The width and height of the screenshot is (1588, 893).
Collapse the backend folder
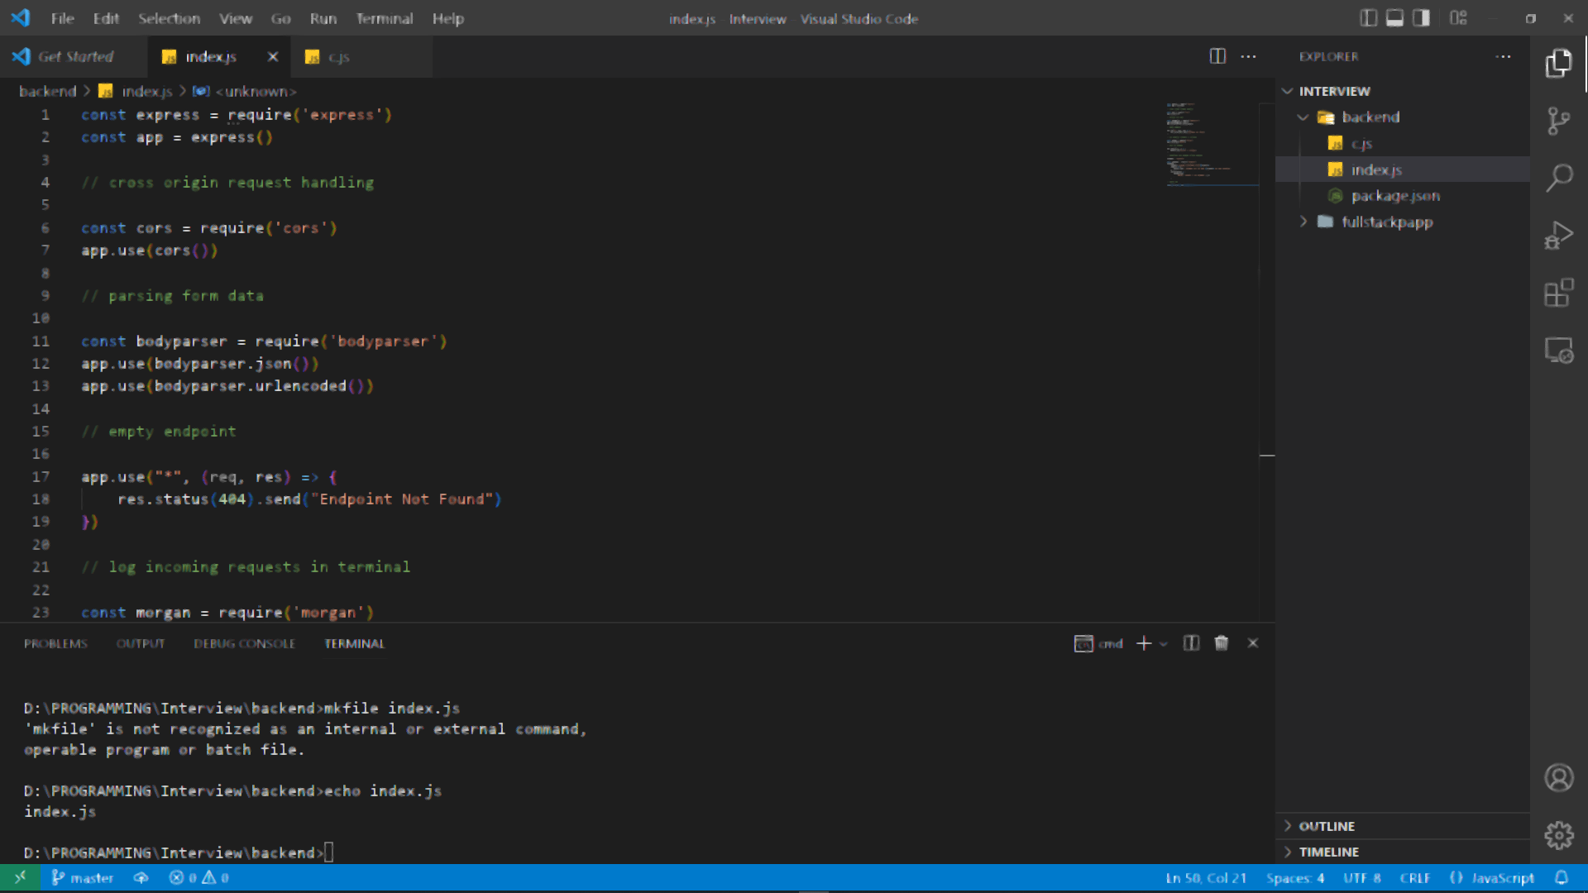tap(1403, 117)
